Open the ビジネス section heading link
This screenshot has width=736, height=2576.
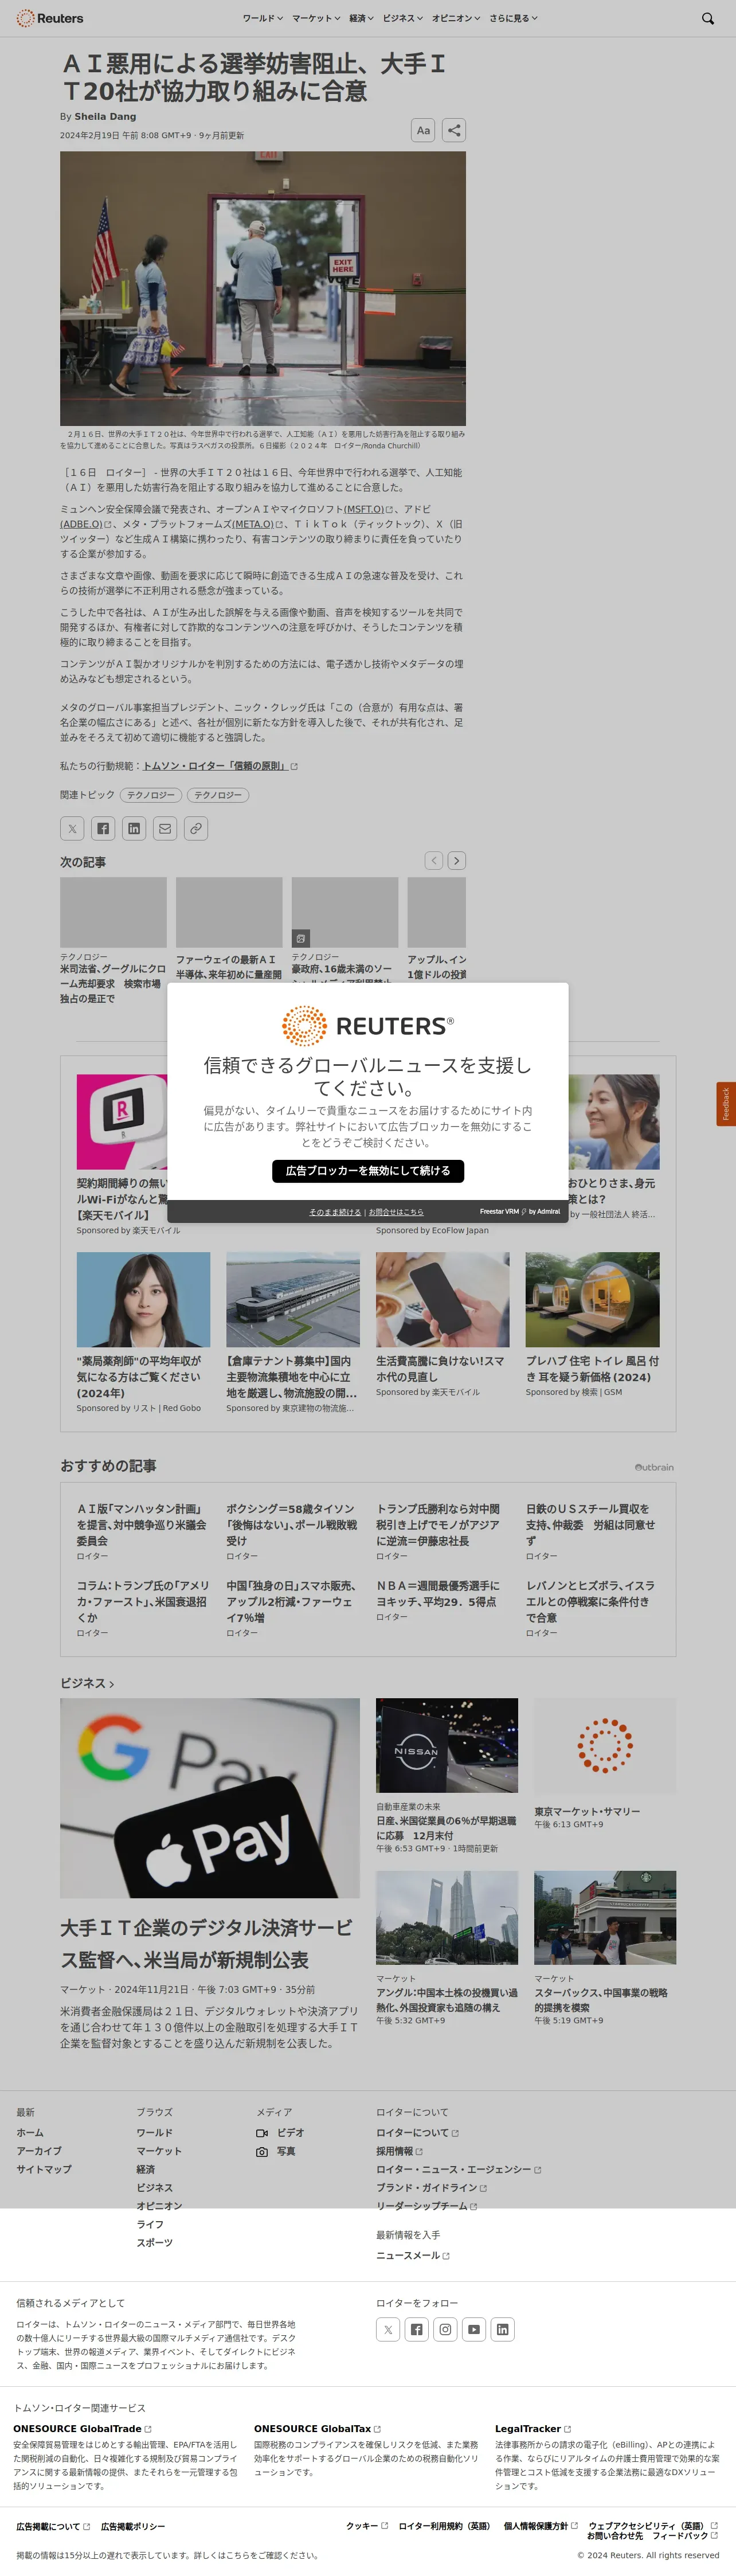[x=87, y=1683]
